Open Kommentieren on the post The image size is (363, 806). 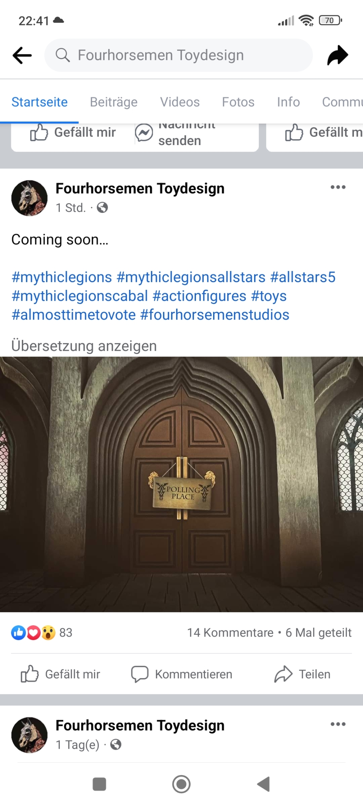[x=181, y=674]
